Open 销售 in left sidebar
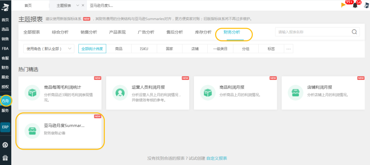The height and width of the screenshot is (165, 370). click(5, 39)
